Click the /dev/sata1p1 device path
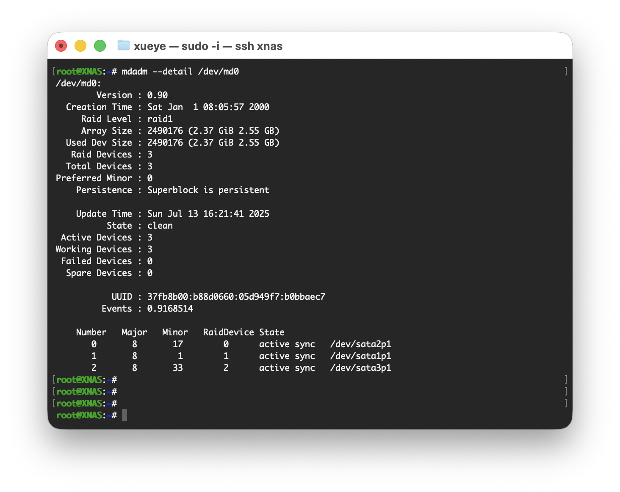The width and height of the screenshot is (620, 492). point(360,356)
